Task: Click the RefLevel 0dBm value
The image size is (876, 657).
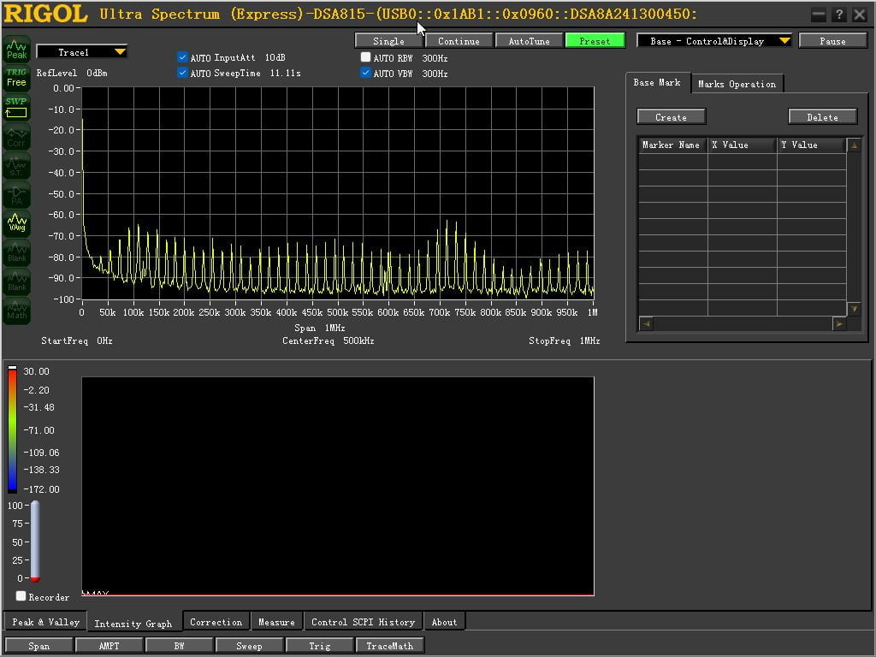Action: [x=98, y=73]
